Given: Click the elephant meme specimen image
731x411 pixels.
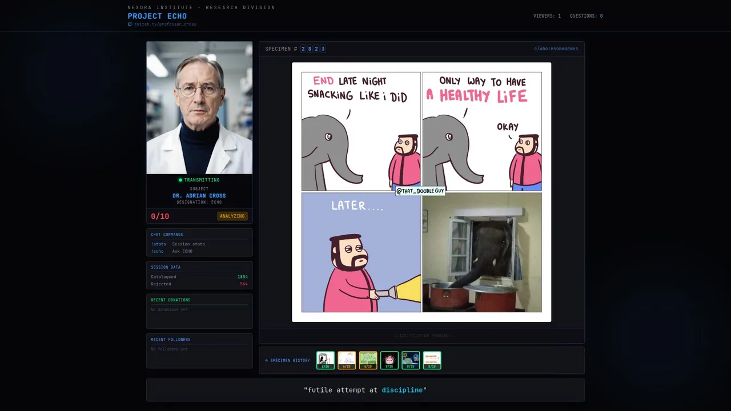Looking at the screenshot, I should coord(421,192).
